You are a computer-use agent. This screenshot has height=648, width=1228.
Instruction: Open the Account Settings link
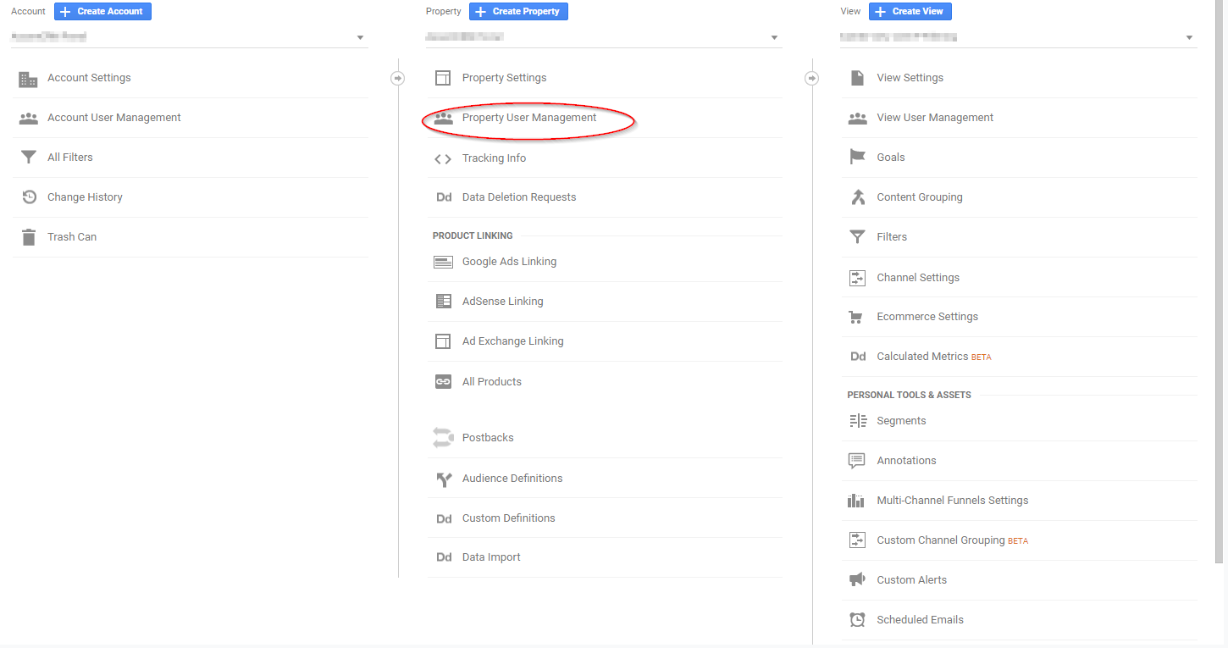89,78
